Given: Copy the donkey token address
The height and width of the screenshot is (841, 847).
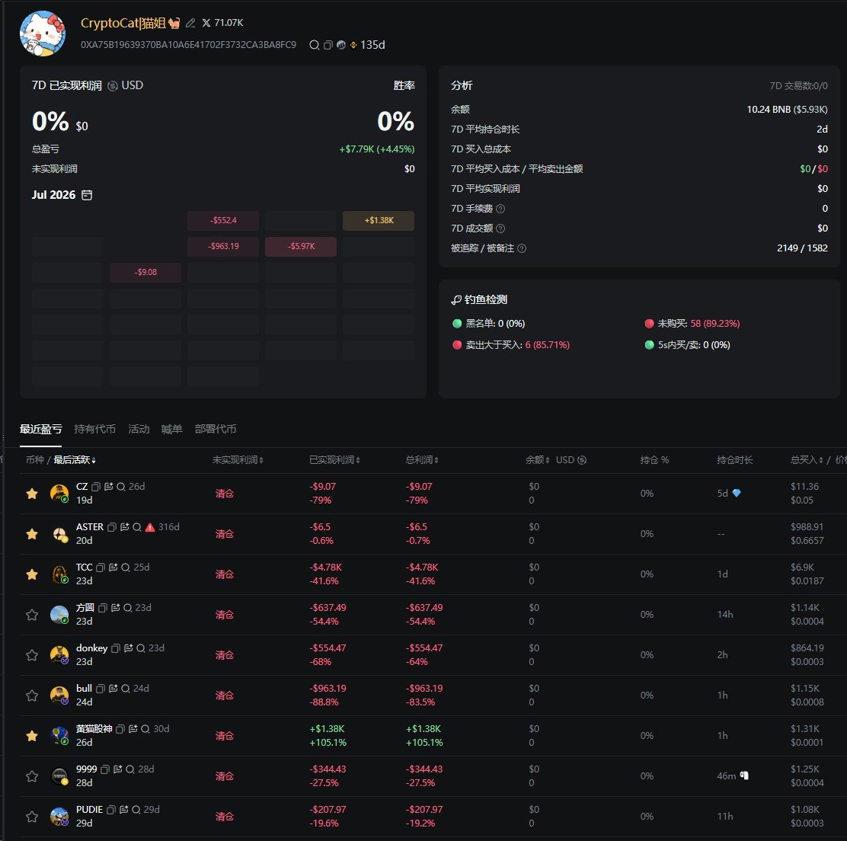Looking at the screenshot, I should pyautogui.click(x=116, y=648).
